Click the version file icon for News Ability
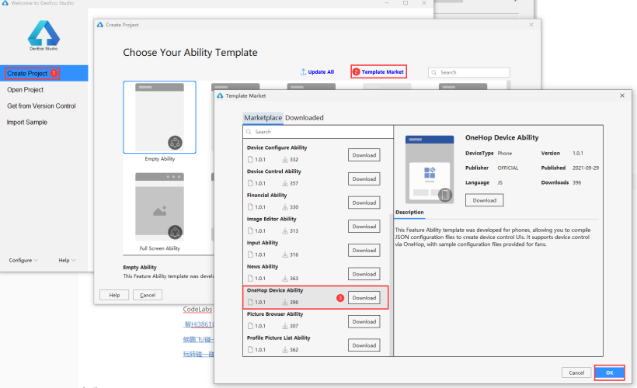Image resolution: width=637 pixels, height=388 pixels. (x=250, y=278)
